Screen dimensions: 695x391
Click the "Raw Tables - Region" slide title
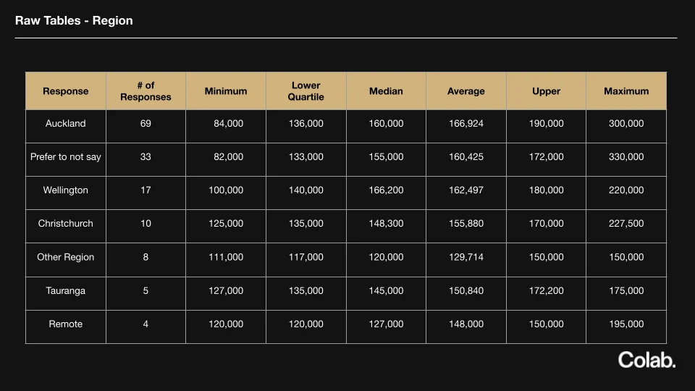pos(74,20)
